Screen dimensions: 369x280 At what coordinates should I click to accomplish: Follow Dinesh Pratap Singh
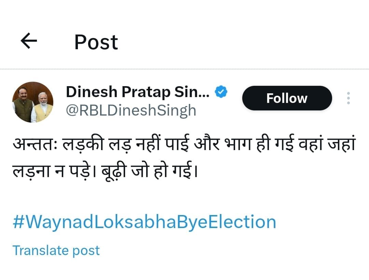pyautogui.click(x=287, y=98)
